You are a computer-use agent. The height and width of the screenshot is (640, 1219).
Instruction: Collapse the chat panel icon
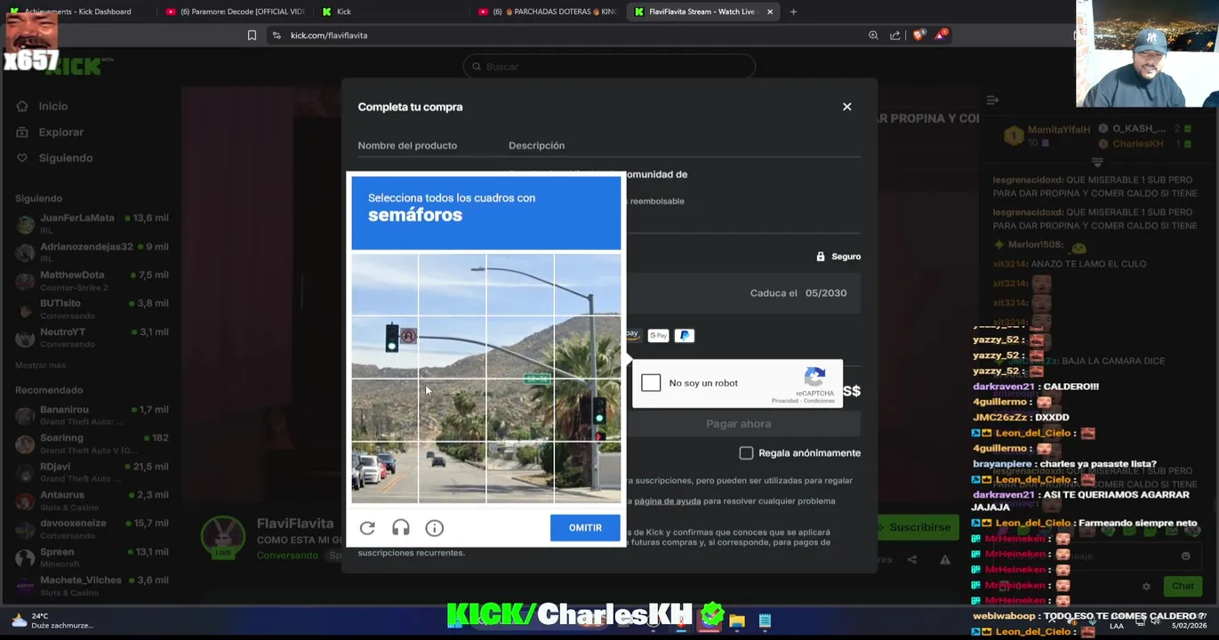[x=993, y=100]
